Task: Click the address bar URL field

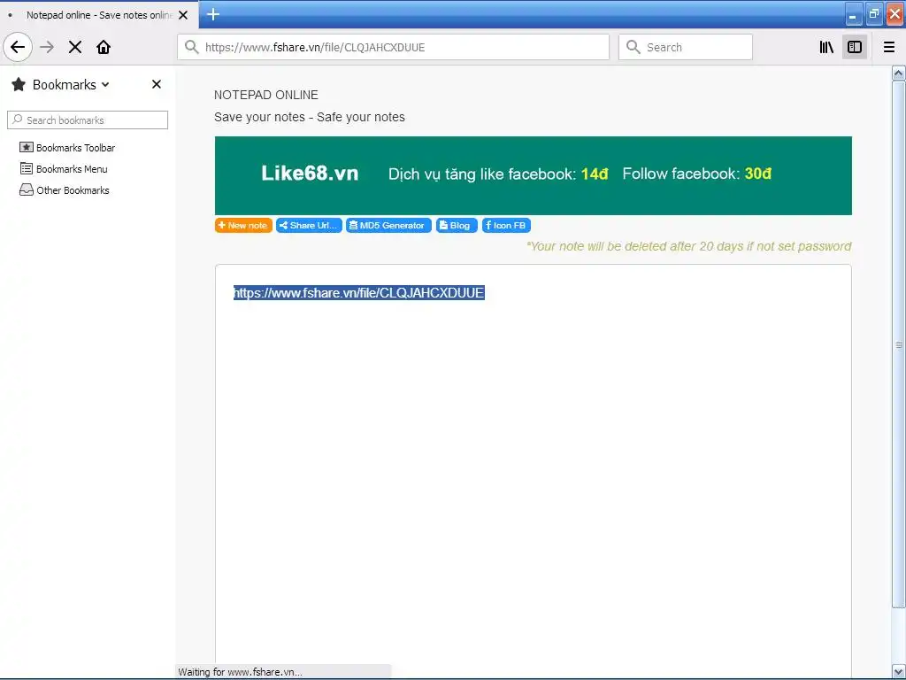Action: click(x=393, y=47)
